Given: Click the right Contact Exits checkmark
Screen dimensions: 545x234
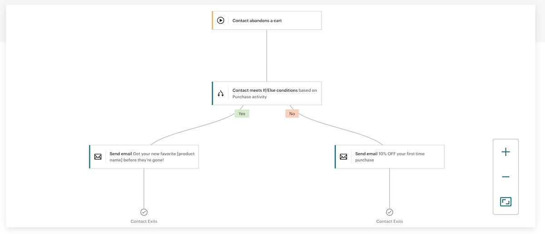Looking at the screenshot, I should (x=389, y=212).
